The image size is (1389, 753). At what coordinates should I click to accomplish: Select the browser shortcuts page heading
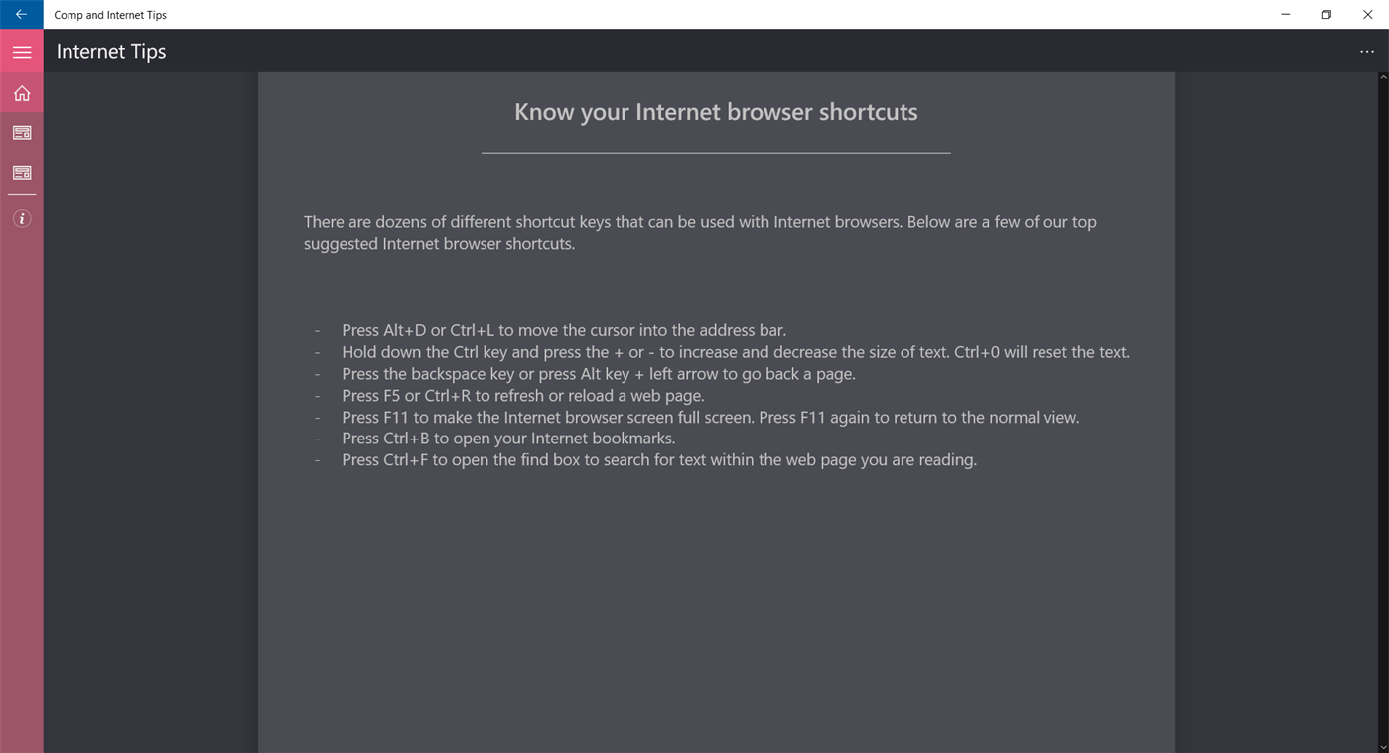tap(715, 112)
